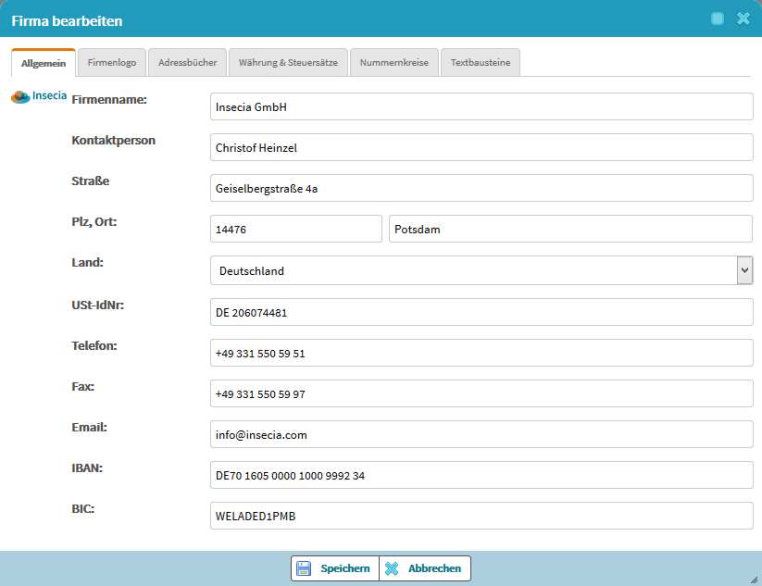Click the Insecia company logo
Viewport: 762px width, 586px height.
pos(39,96)
